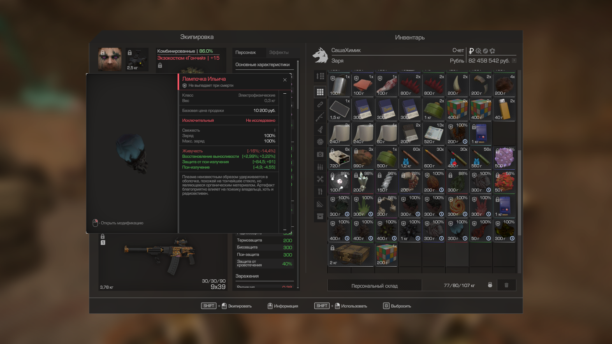The width and height of the screenshot is (612, 344).
Task: Click the inventory sort icon
Action: click(x=320, y=76)
